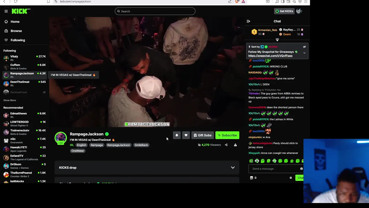Click browser reload button

point(16,1)
